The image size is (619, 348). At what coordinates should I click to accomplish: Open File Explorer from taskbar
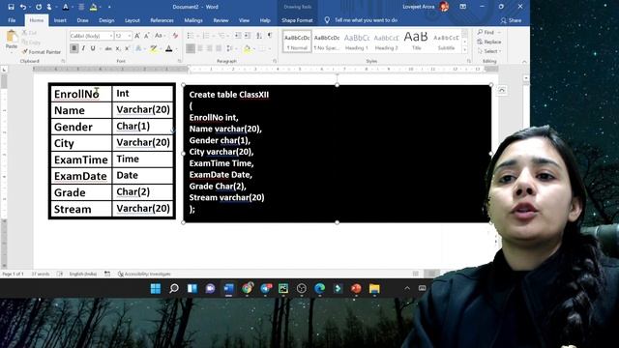[x=374, y=289]
